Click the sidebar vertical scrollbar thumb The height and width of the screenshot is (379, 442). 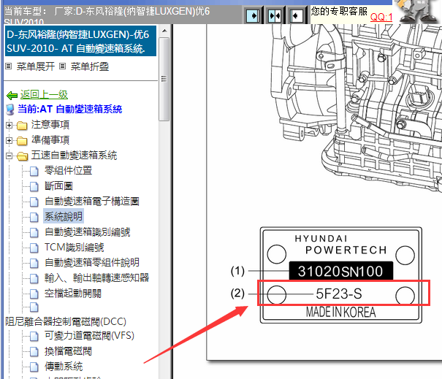point(164,79)
